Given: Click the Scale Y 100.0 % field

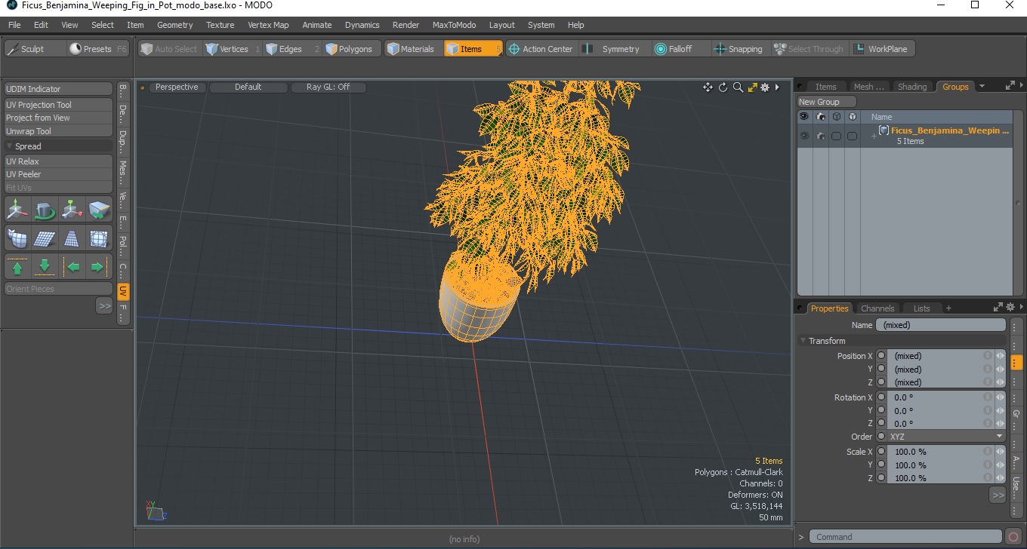Looking at the screenshot, I should [936, 465].
